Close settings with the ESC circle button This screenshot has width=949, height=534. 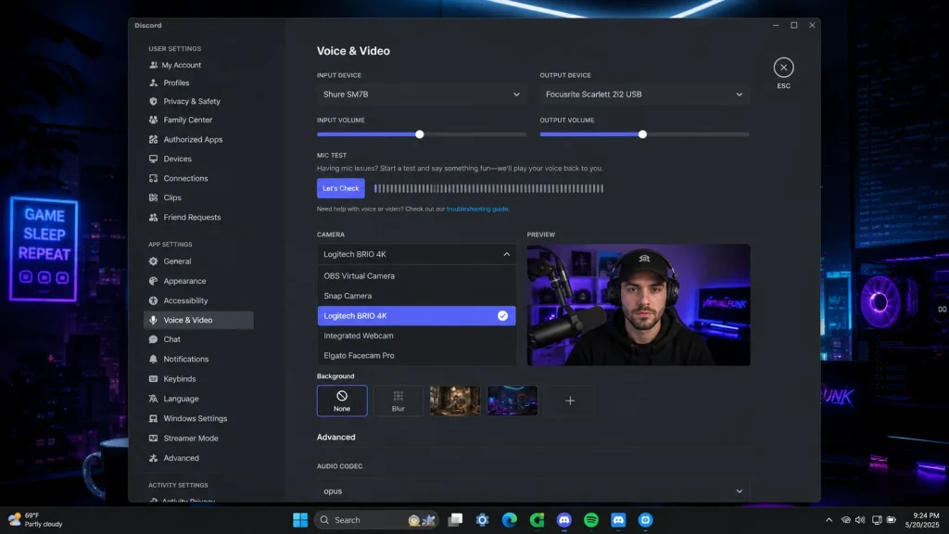point(783,67)
